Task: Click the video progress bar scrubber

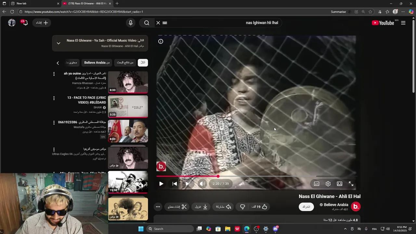Action: point(218,176)
